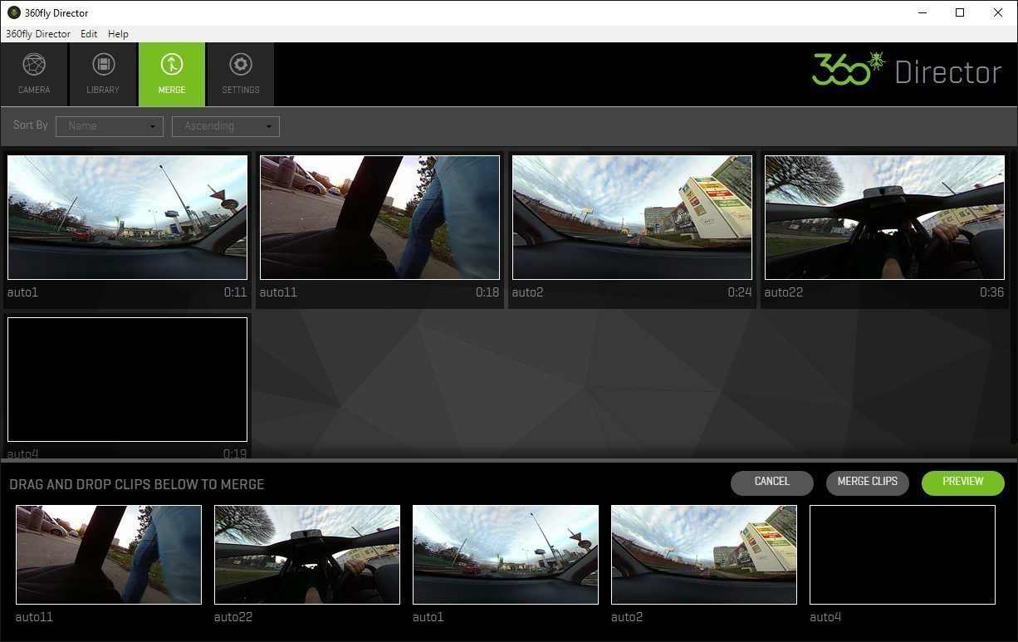This screenshot has width=1018, height=642.
Task: Select the auto2 clip in the library grid
Action: [632, 218]
